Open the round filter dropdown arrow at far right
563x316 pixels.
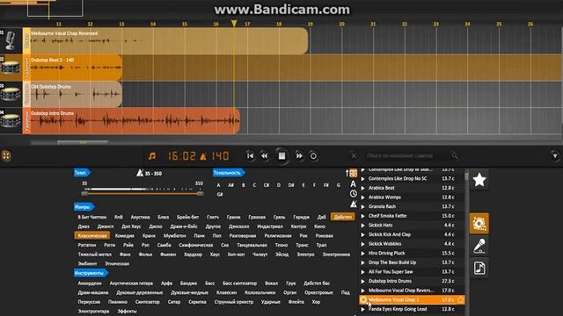coord(555,156)
